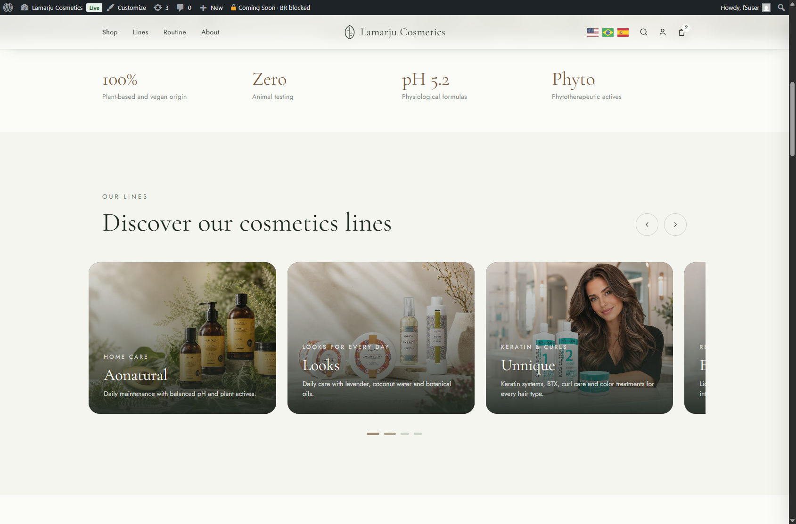Click the 'OUR LINES' label
Screen dimensions: 796x524
click(x=125, y=197)
